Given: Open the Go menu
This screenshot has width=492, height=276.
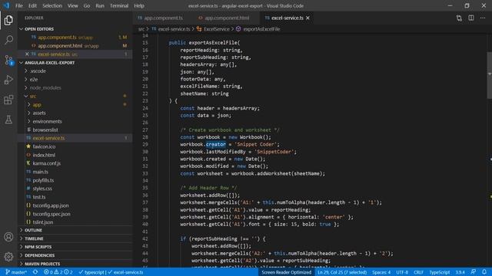Looking at the screenshot, I should coord(87,5).
